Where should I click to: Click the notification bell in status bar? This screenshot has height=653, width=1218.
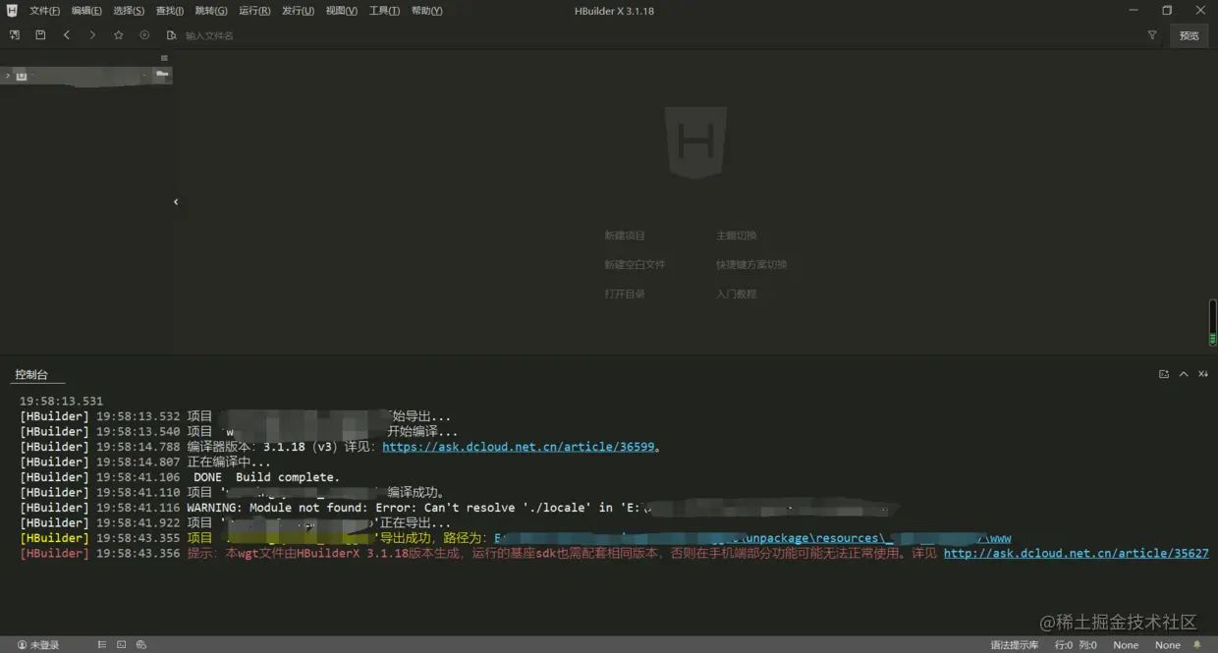click(1197, 645)
